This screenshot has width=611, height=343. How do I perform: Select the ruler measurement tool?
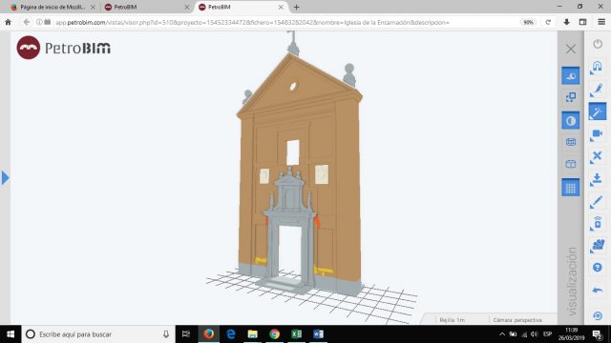click(x=597, y=202)
